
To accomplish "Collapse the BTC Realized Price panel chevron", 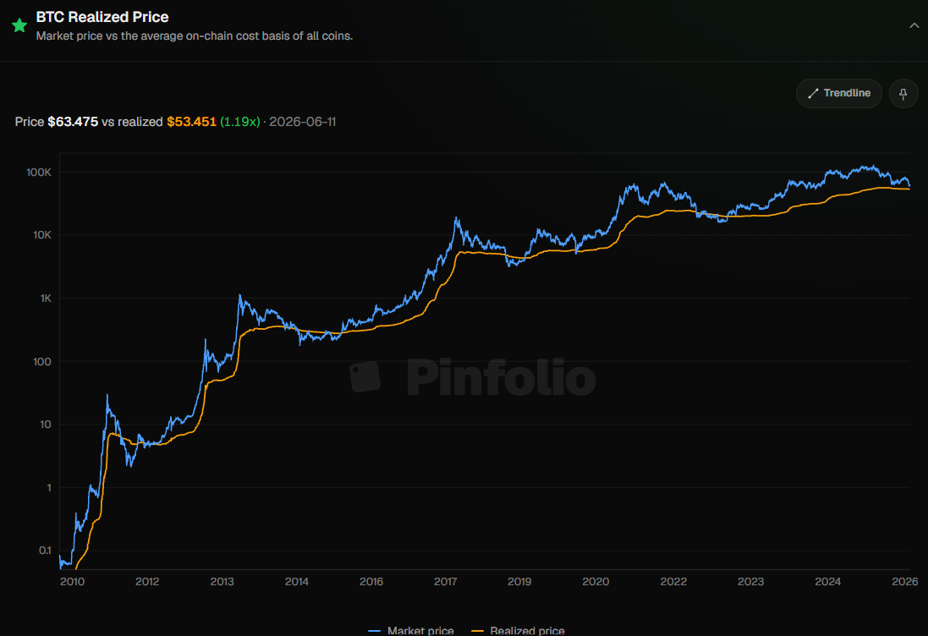I will coord(914,25).
